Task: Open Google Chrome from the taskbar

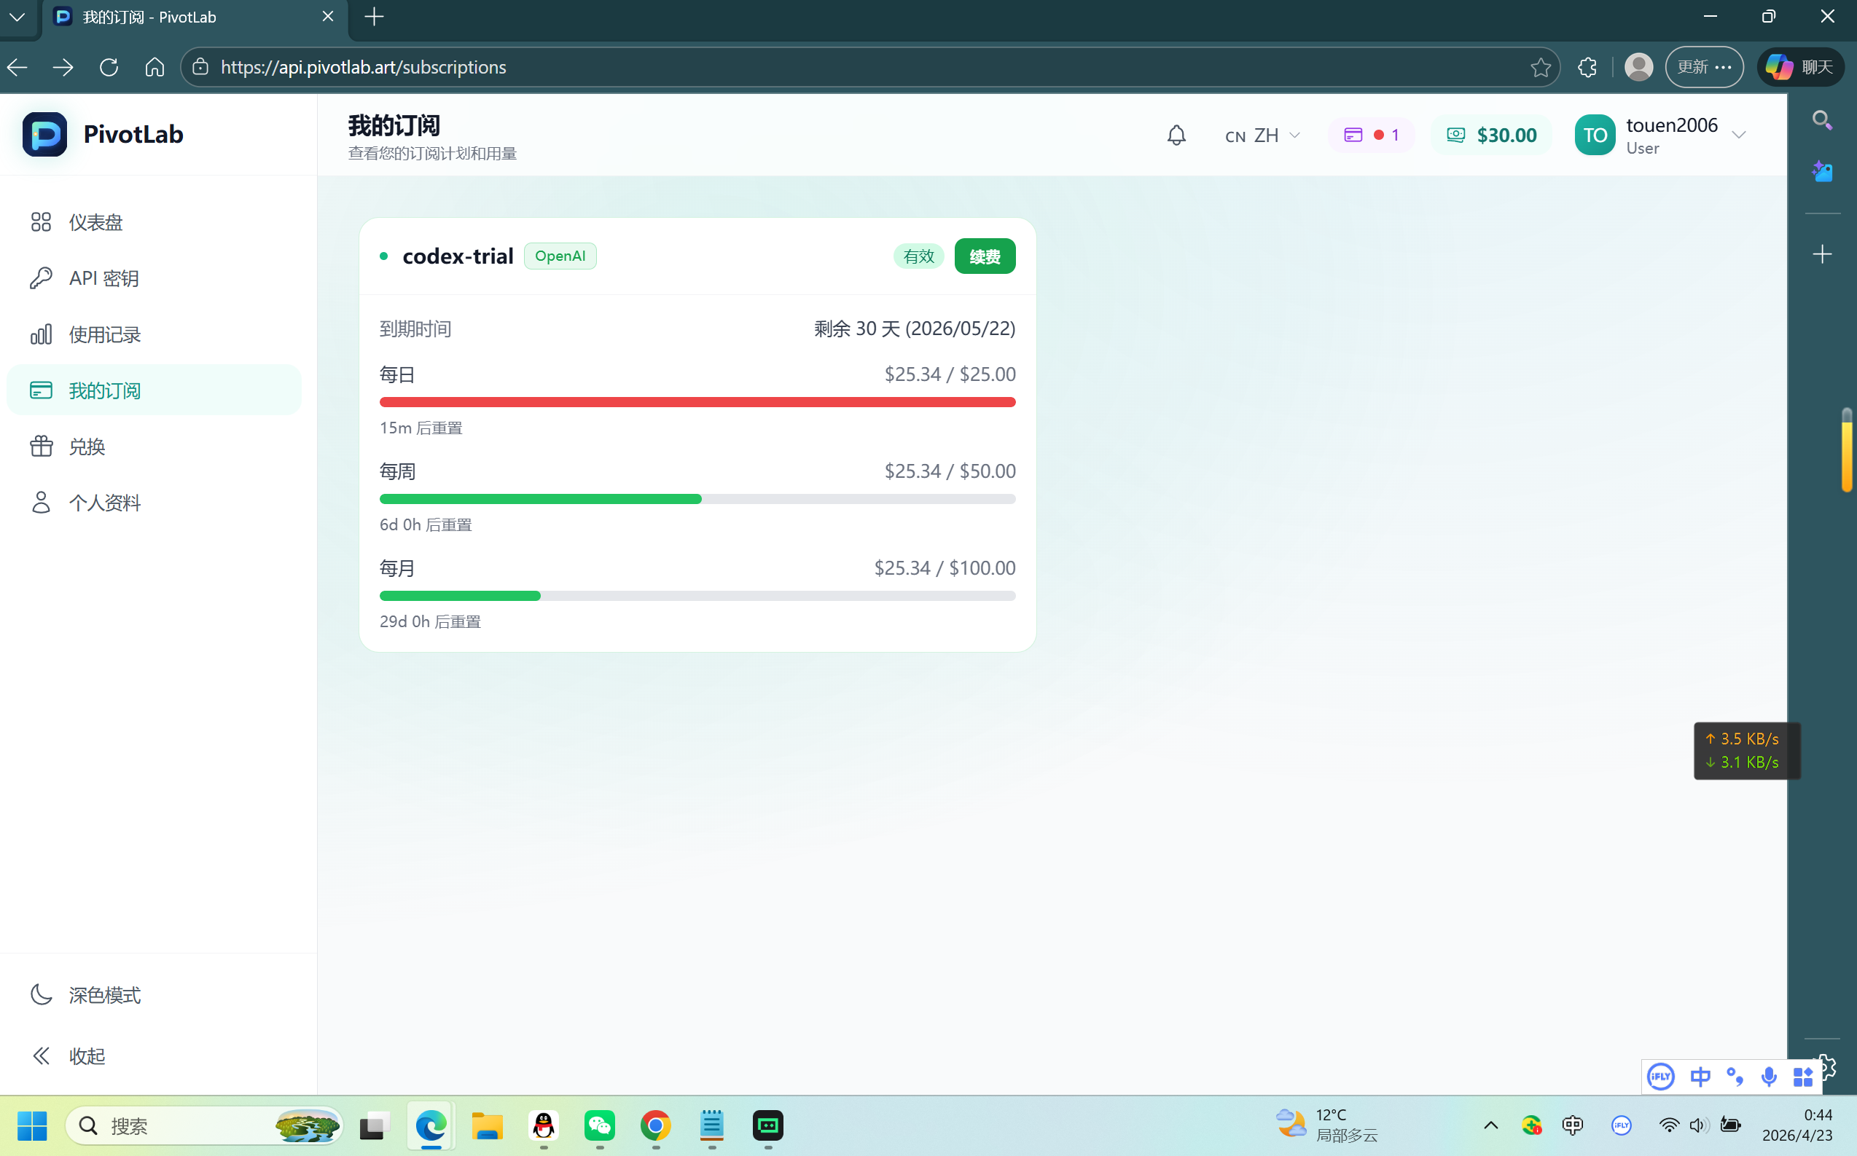Action: 656,1125
